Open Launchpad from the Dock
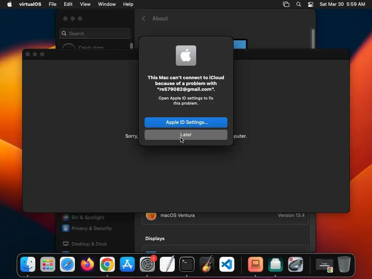This screenshot has height=279, width=372. (x=48, y=264)
